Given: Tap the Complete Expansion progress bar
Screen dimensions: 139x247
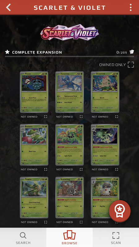Looking at the screenshot, I should [69, 57].
